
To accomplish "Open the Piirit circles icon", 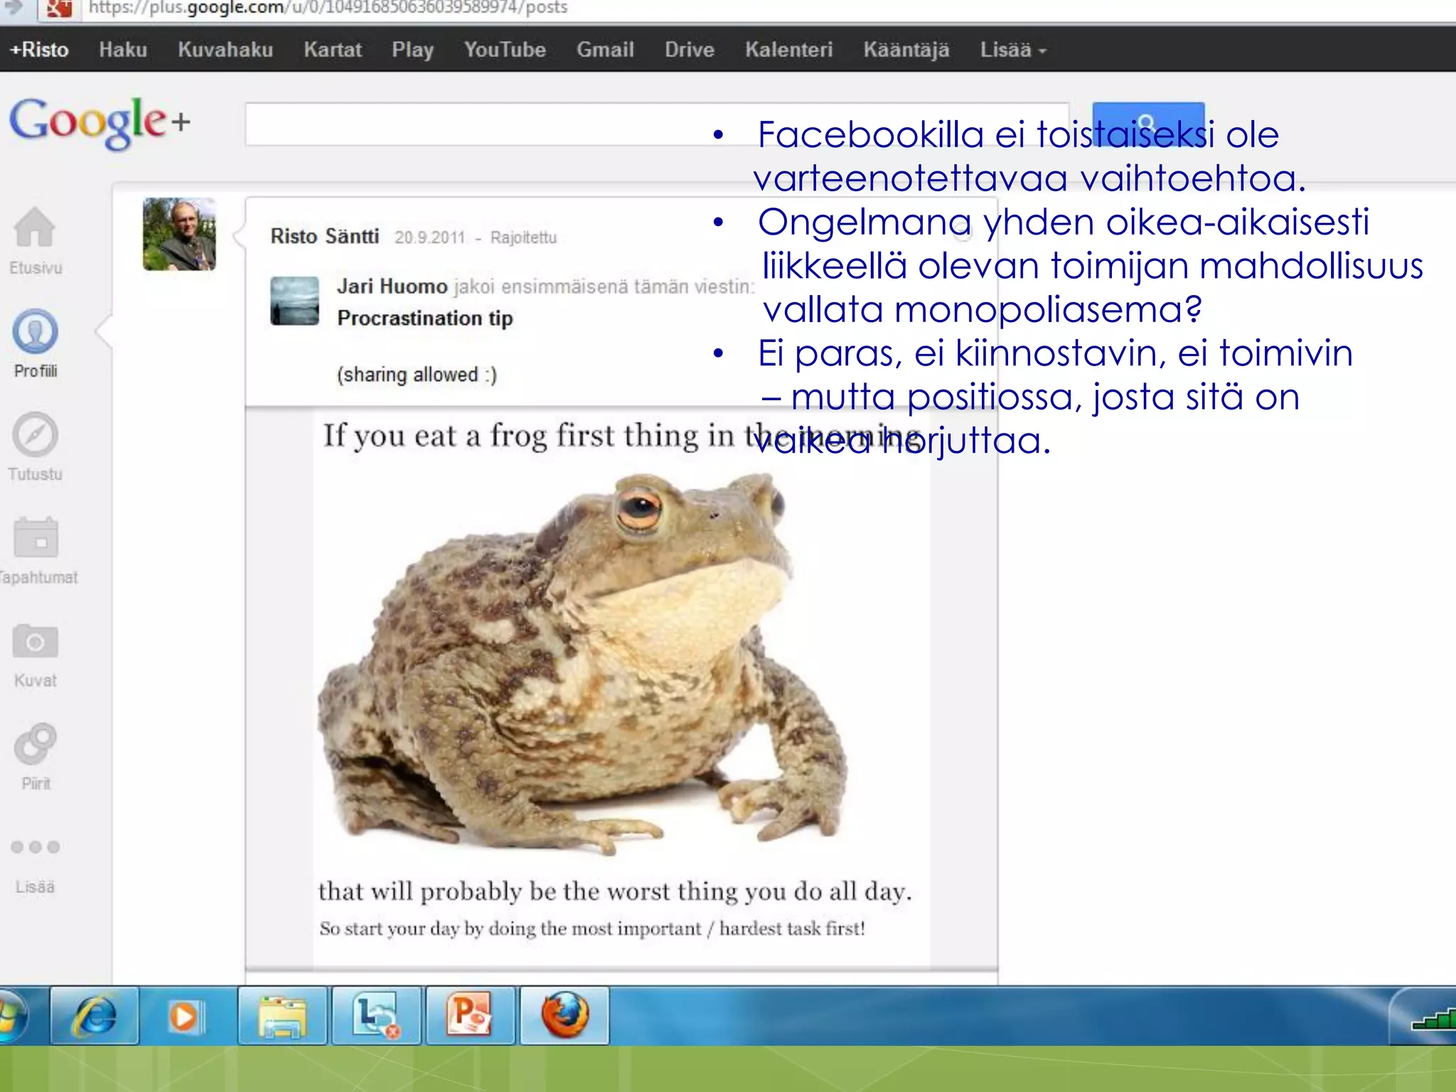I will coord(35,744).
